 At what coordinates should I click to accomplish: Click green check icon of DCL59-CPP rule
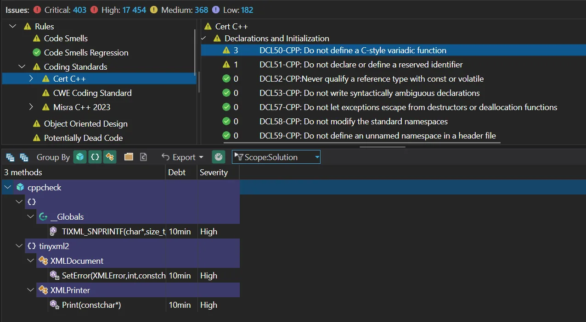[226, 136]
